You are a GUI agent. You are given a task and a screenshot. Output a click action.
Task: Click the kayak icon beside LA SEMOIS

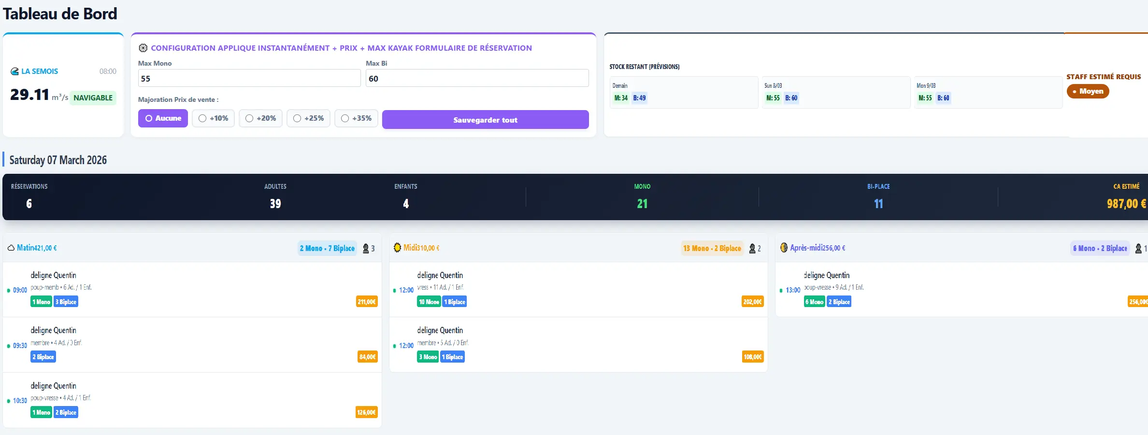click(14, 71)
